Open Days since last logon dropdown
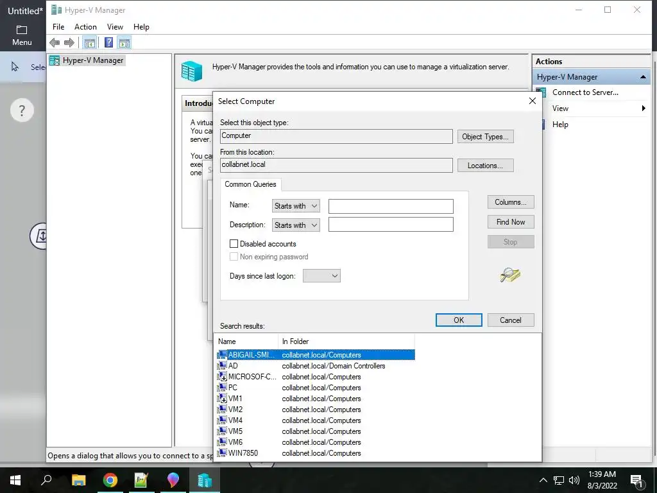The width and height of the screenshot is (657, 493). (x=321, y=276)
